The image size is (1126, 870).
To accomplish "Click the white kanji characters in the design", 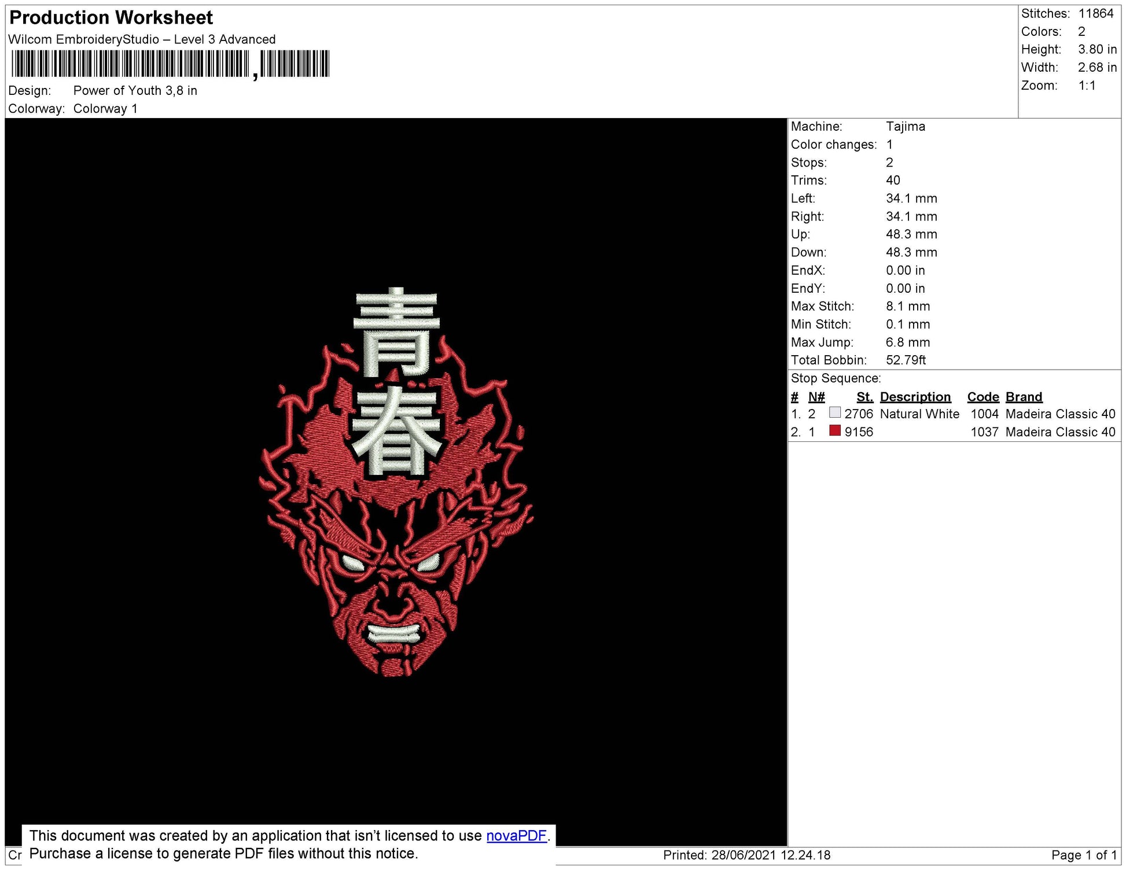I will point(396,382).
